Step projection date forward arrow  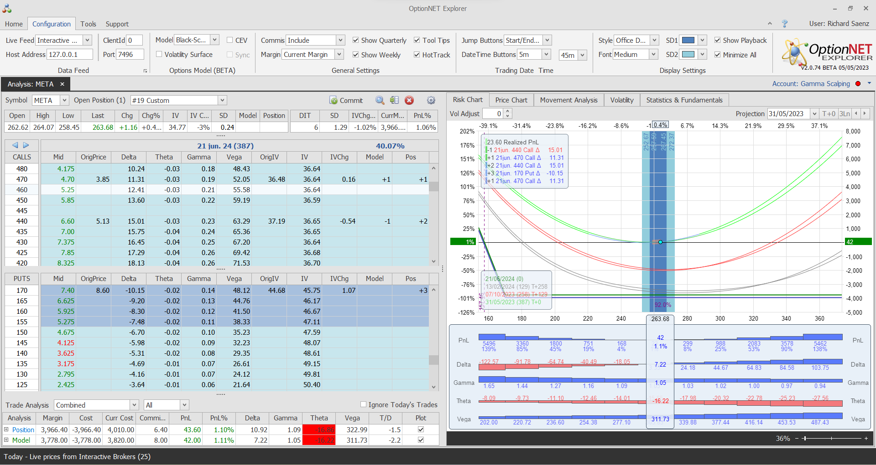click(865, 113)
